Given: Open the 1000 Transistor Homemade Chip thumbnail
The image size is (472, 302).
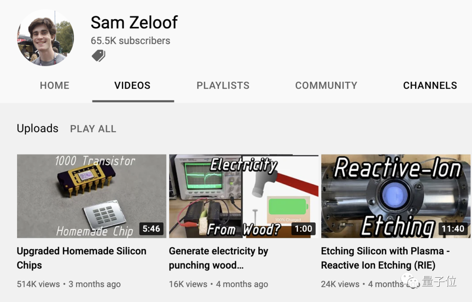Looking at the screenshot, I should pos(91,196).
